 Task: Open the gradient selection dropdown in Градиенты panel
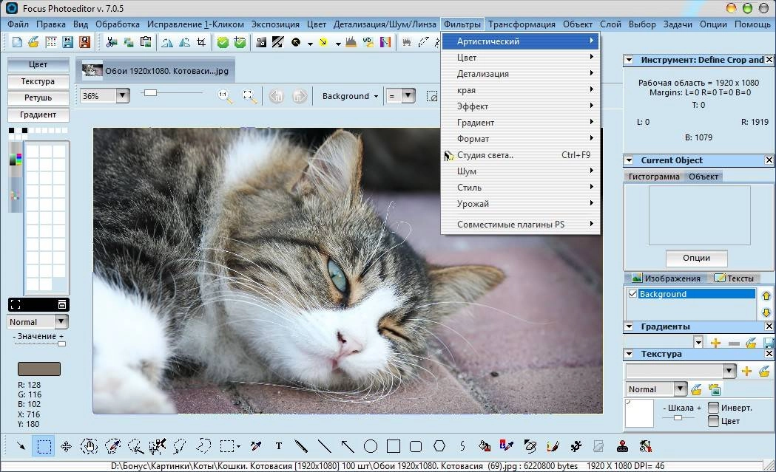[698, 342]
